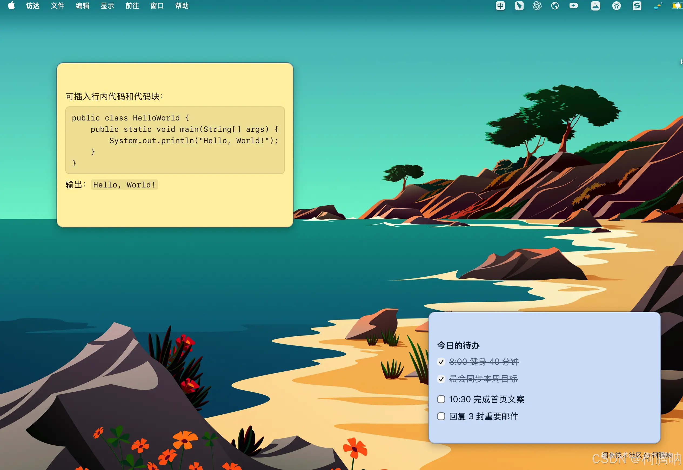
Task: Click the 10:30 完成首页文案 text
Action: point(487,399)
